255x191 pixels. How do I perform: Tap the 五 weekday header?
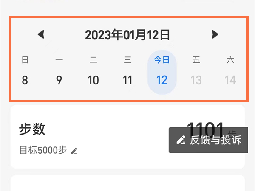click(196, 60)
